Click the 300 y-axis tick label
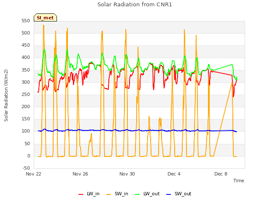 pos(26,82)
